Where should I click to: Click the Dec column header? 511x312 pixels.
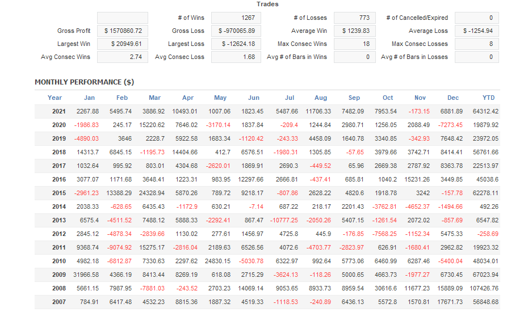453,98
